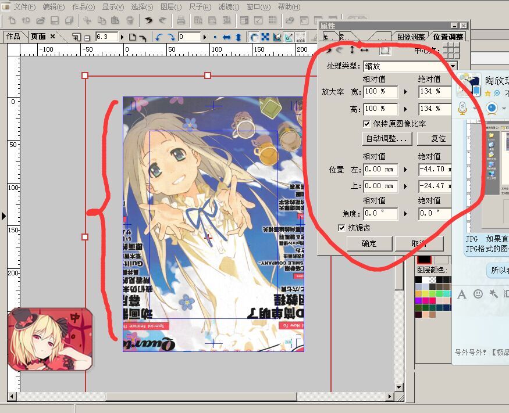
Task: Rotate view counterclockwise with blue arrow
Action: [158, 37]
